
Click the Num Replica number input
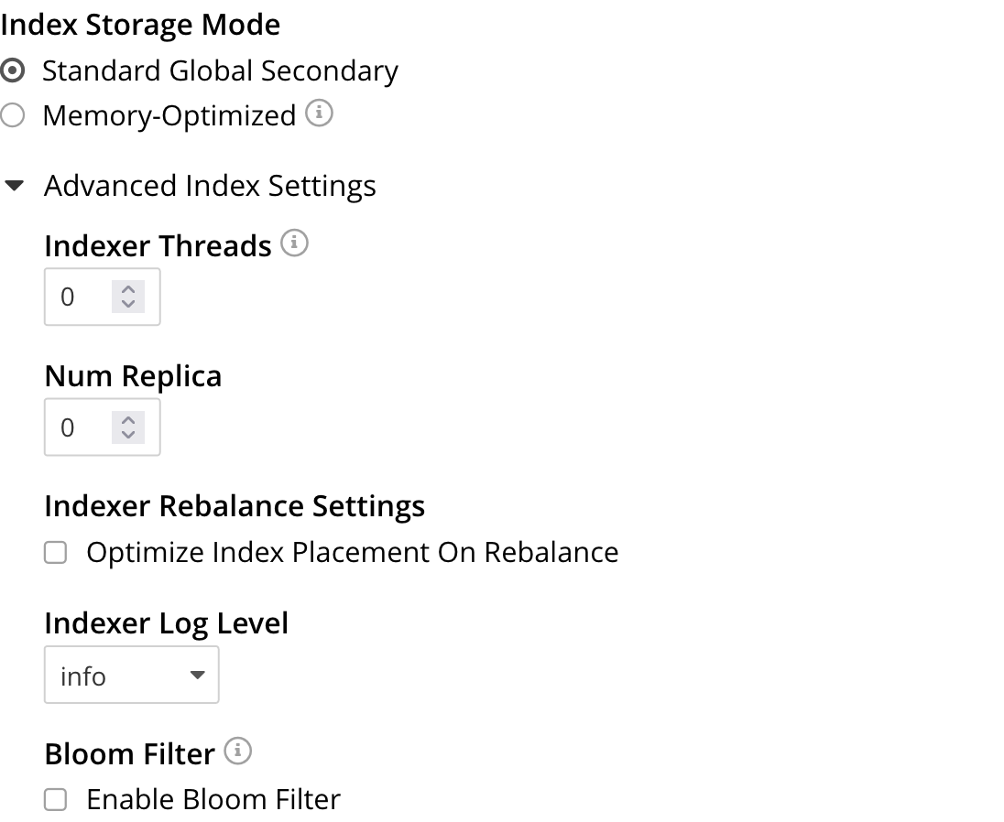[78, 427]
